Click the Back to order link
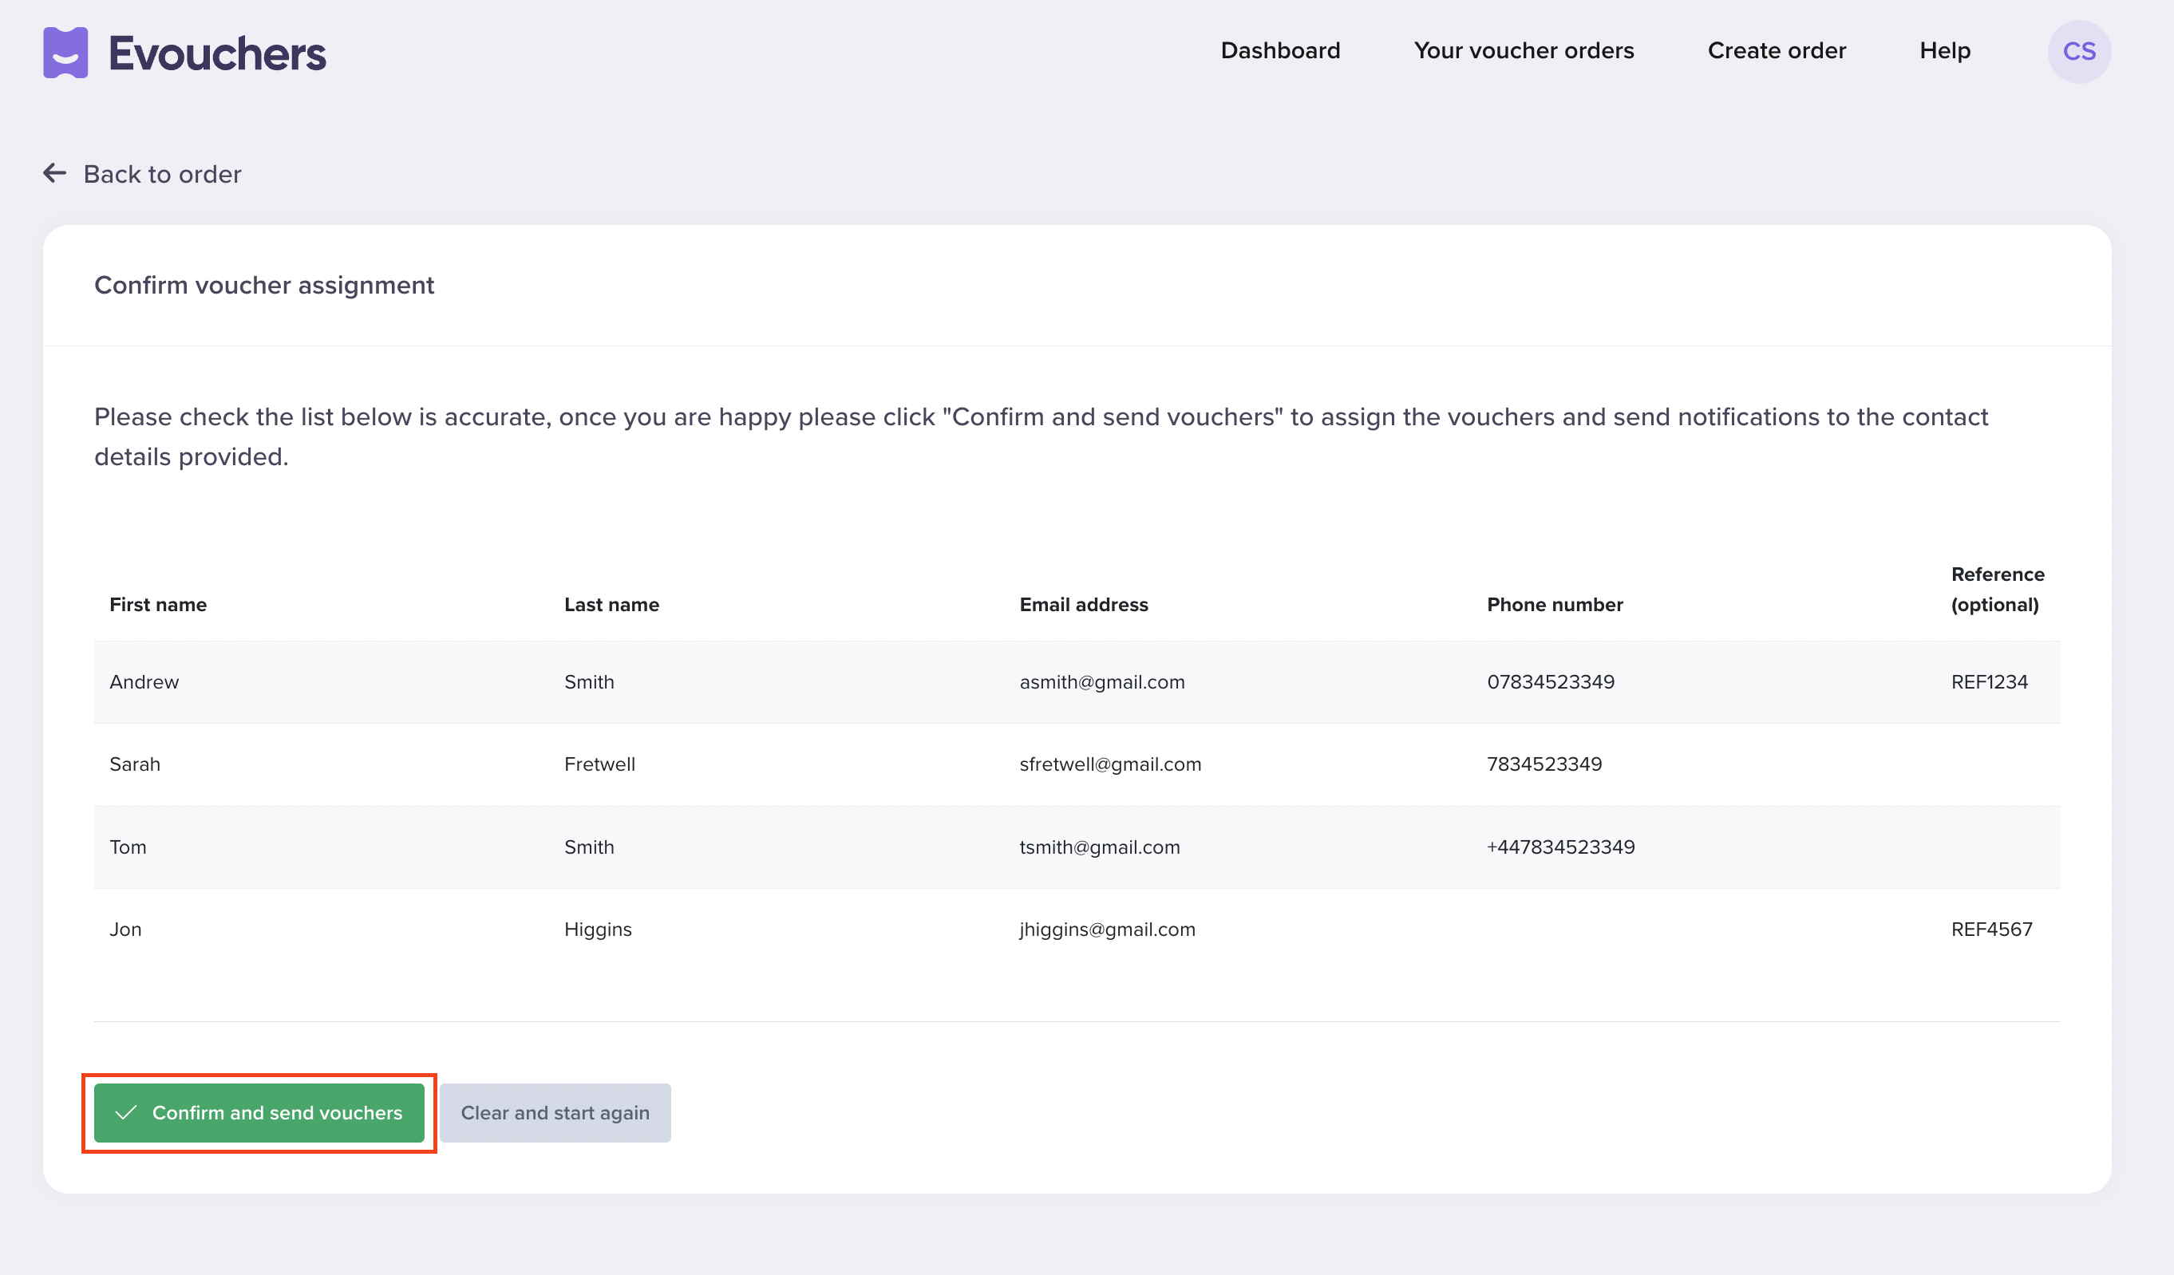This screenshot has width=2174, height=1275. click(162, 173)
